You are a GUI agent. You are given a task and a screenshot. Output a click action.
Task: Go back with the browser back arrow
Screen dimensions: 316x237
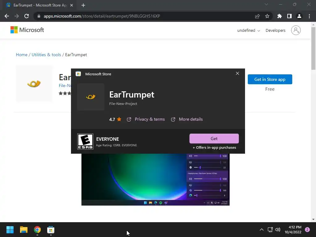tap(7, 16)
